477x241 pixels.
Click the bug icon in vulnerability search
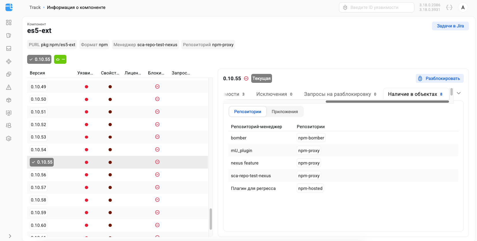pyautogui.click(x=345, y=8)
